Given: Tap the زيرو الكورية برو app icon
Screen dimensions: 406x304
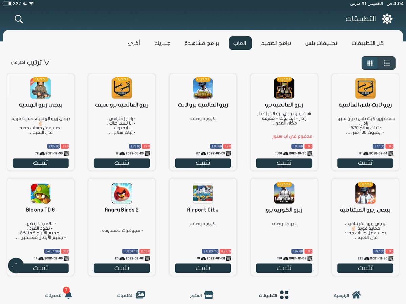Looking at the screenshot, I should (x=284, y=194).
